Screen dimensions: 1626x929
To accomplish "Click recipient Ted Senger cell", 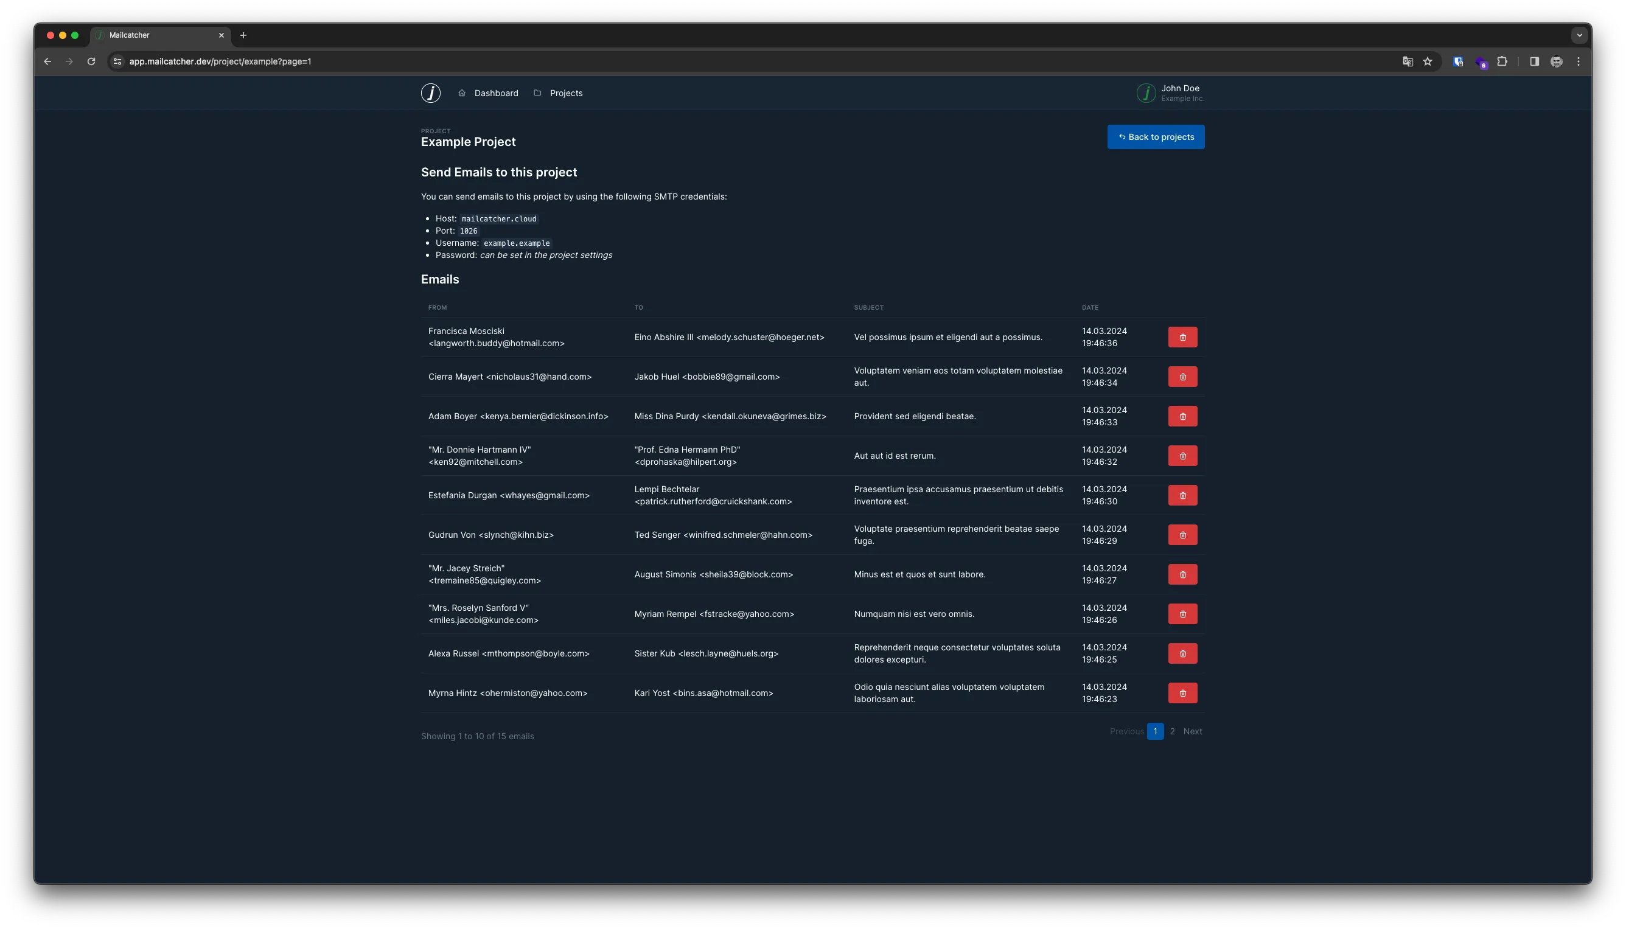I will pos(723,535).
